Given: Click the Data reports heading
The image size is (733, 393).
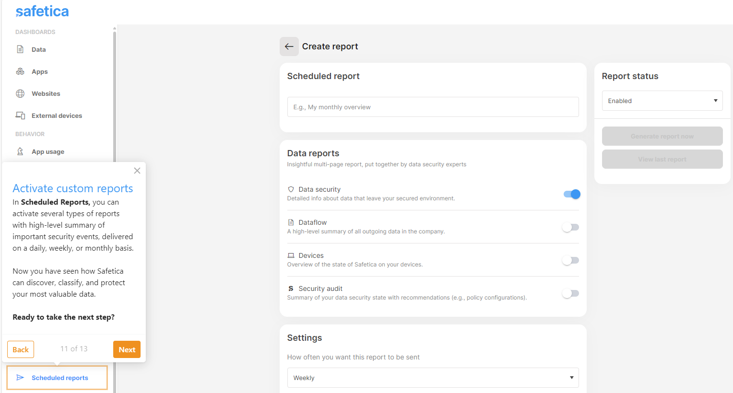Looking at the screenshot, I should click(313, 153).
